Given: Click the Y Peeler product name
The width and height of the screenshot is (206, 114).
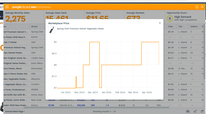Looking at the screenshot, I should (10, 42).
